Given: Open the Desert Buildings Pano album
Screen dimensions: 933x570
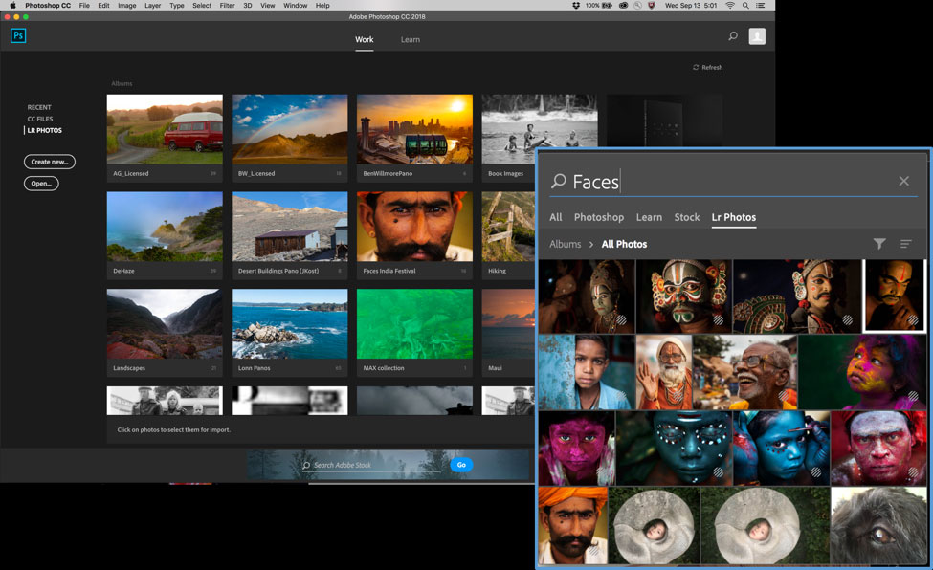Looking at the screenshot, I should click(290, 227).
